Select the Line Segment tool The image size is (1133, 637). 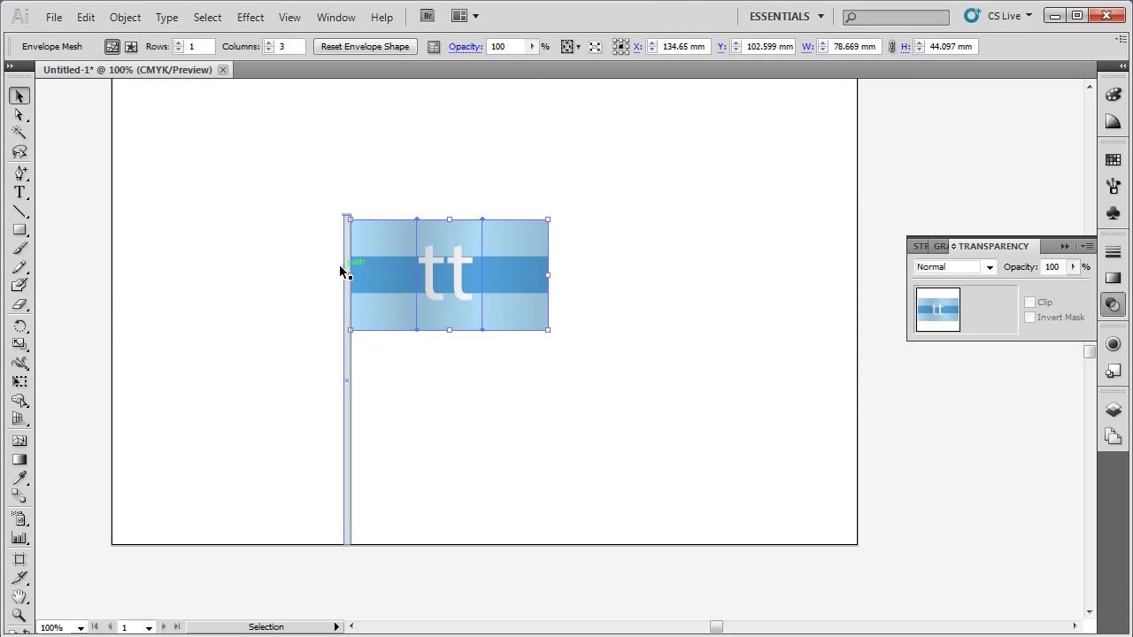(19, 211)
